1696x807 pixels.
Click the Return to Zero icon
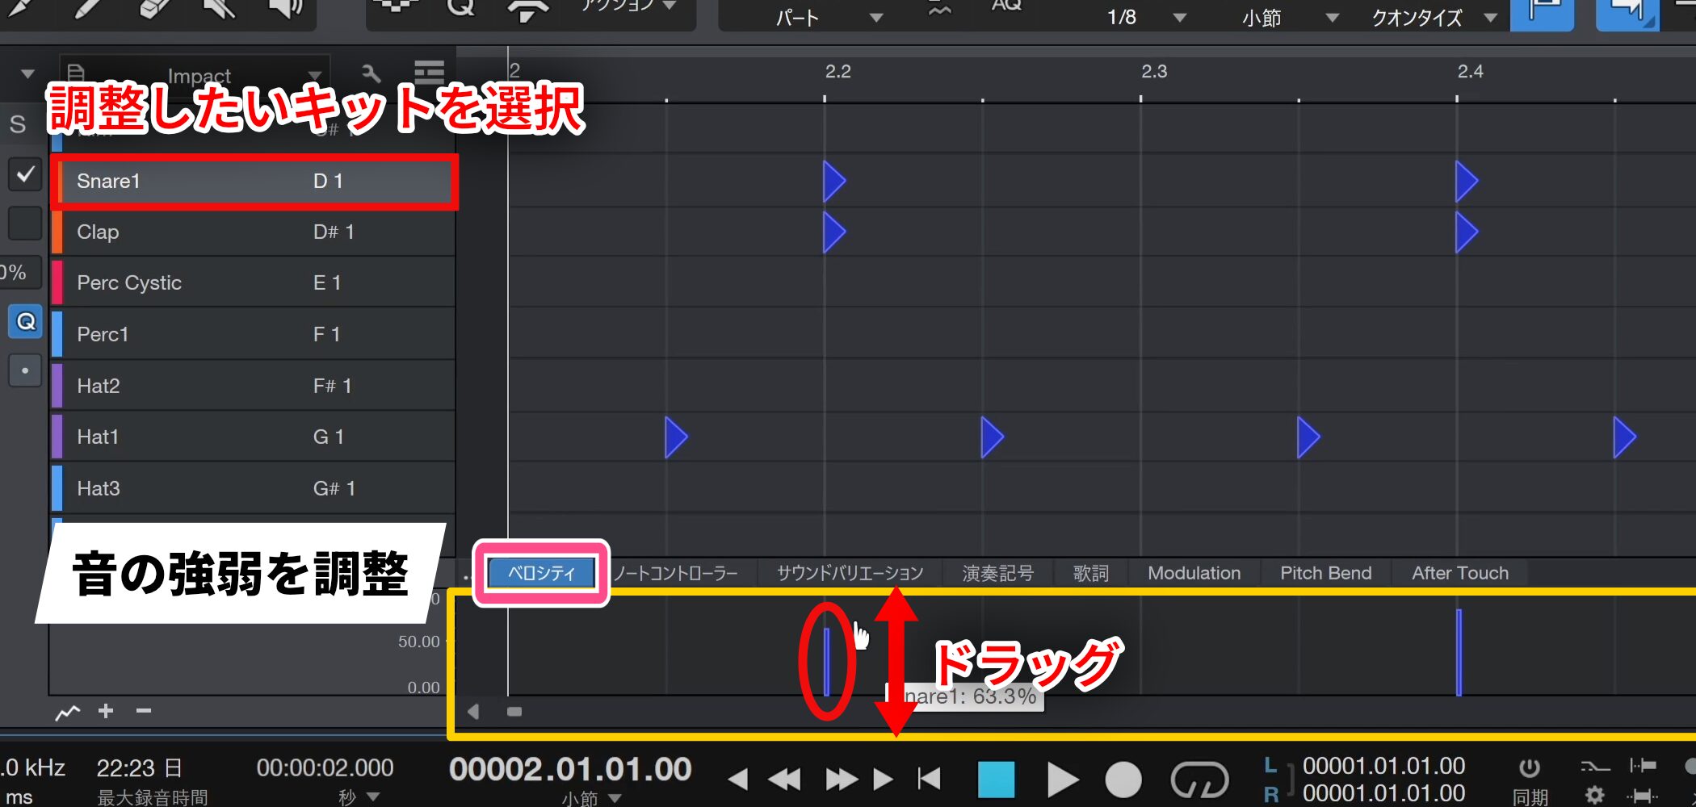[930, 779]
